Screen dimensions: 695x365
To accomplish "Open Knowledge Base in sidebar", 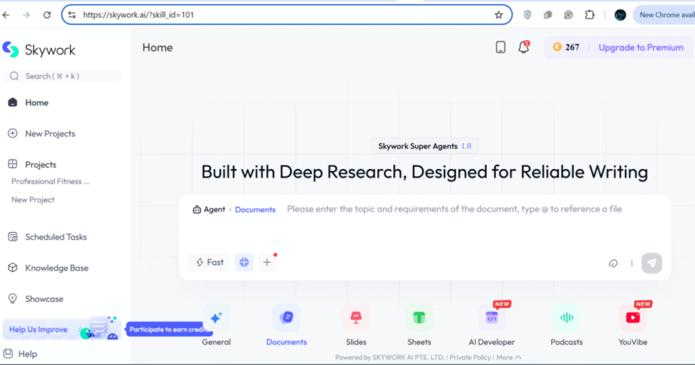I will pos(56,268).
